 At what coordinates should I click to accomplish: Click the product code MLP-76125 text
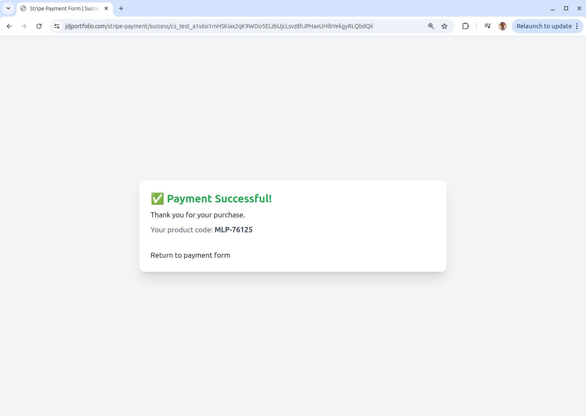pyautogui.click(x=233, y=230)
